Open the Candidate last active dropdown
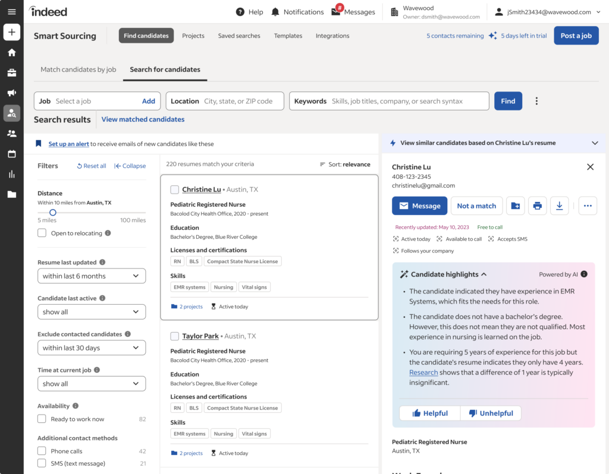609x474 pixels. click(92, 311)
